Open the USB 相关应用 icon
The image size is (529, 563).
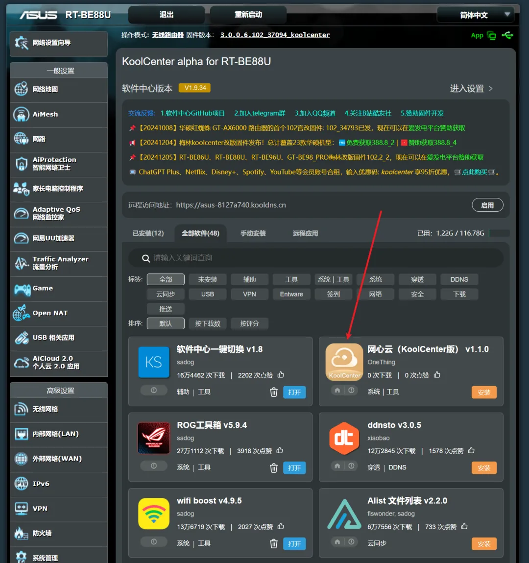click(21, 338)
